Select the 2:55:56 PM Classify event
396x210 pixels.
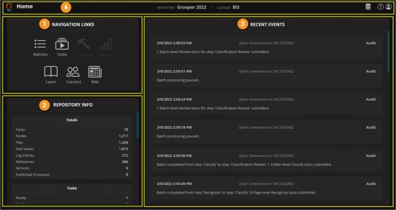266,160
